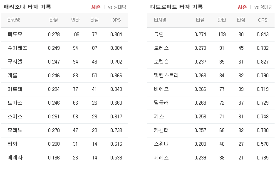Select 시즌 tab in Detroit batter records
Screen dimensions: 275x169
[242, 7]
